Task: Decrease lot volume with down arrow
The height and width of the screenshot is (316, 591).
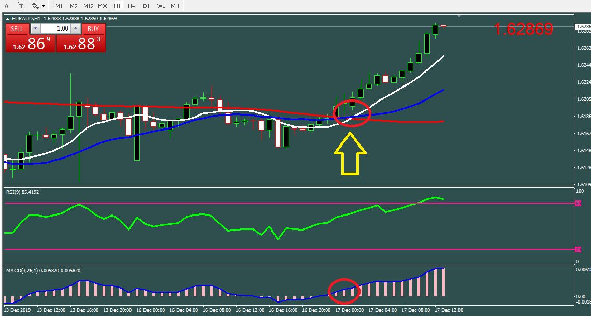Action: (x=35, y=28)
